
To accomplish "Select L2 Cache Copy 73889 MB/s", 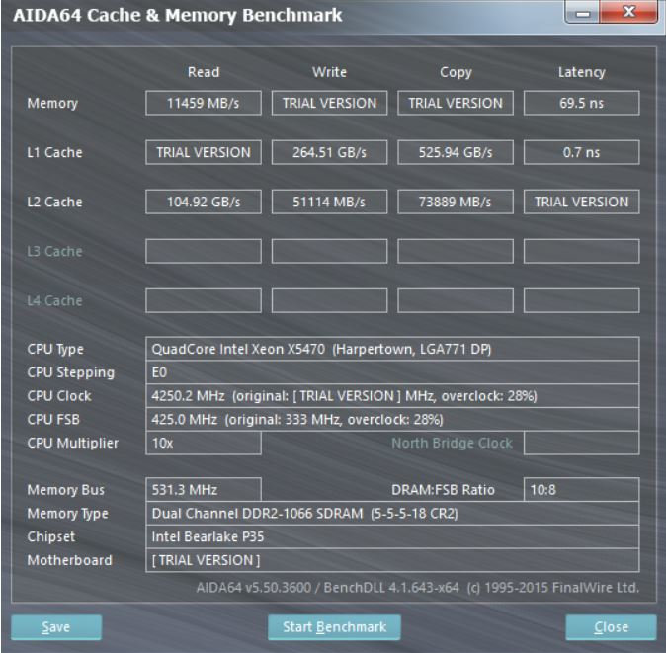I will point(456,202).
